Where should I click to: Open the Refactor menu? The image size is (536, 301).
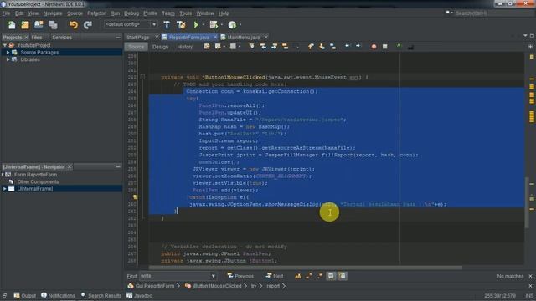click(96, 13)
